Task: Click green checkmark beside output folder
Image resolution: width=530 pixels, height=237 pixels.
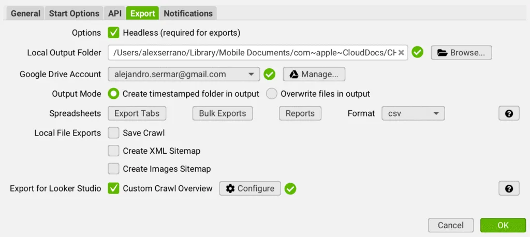Action: pyautogui.click(x=418, y=53)
